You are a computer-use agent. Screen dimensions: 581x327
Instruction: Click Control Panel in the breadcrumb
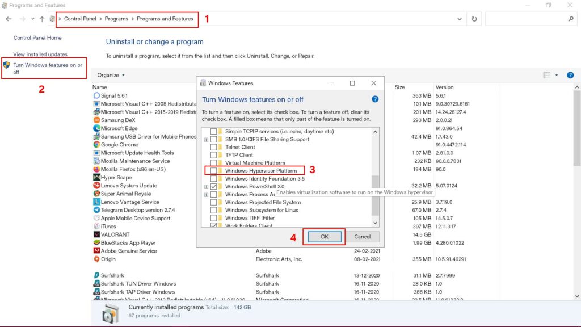(80, 19)
